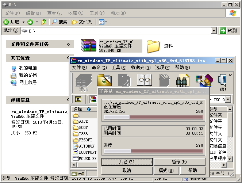
Task: Open Explorer 收藏(A) menu
Action: pyautogui.click(x=76, y=13)
